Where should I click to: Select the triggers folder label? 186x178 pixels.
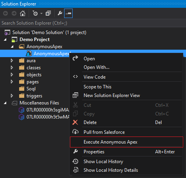coord(34,96)
